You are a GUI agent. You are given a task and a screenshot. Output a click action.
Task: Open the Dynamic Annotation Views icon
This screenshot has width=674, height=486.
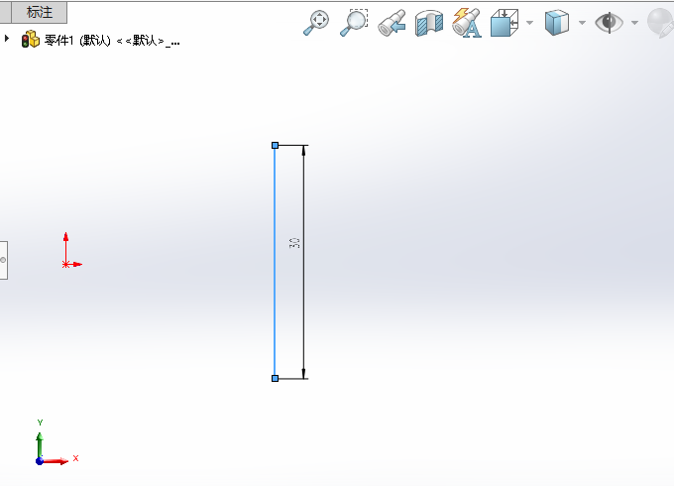(x=467, y=23)
